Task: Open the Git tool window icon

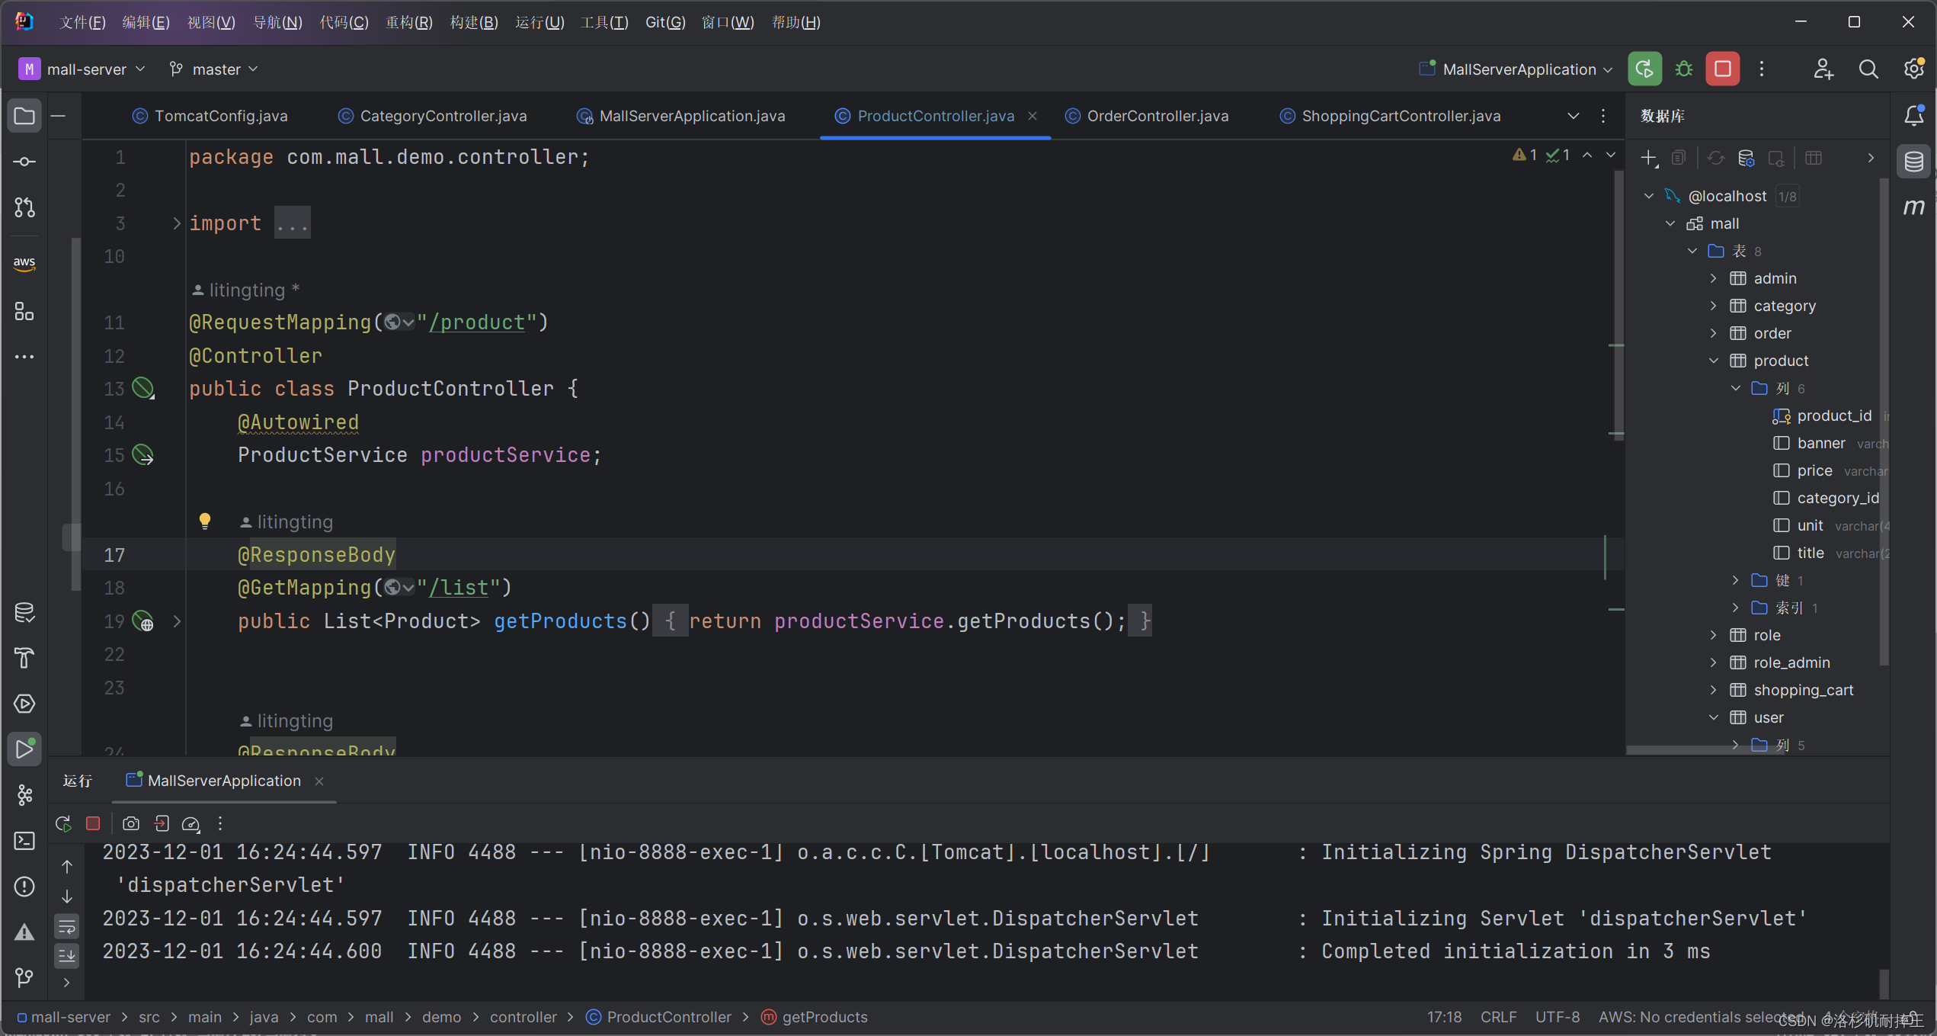Action: [x=24, y=978]
